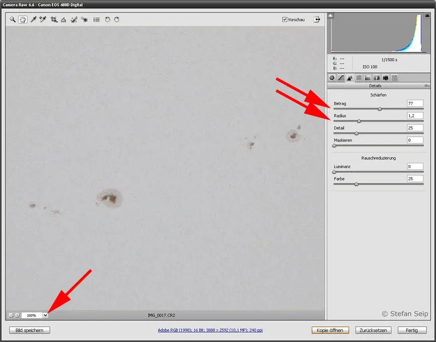Click the 100% zoom level field

point(32,315)
